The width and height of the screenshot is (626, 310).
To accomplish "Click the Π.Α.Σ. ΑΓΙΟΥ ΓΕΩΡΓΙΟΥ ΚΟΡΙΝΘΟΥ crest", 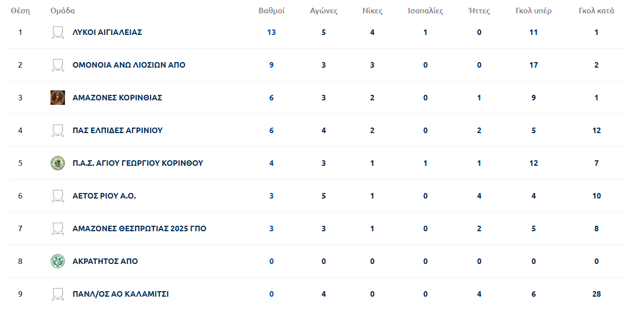I will [57, 163].
